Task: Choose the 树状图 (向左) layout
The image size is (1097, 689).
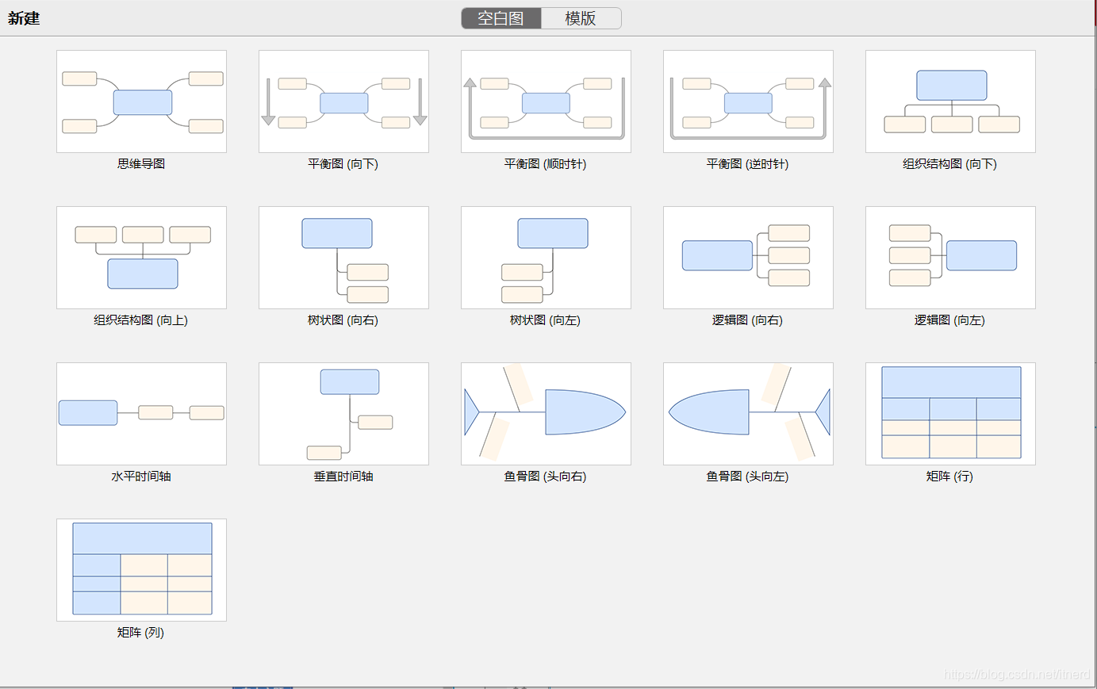Action: 546,257
